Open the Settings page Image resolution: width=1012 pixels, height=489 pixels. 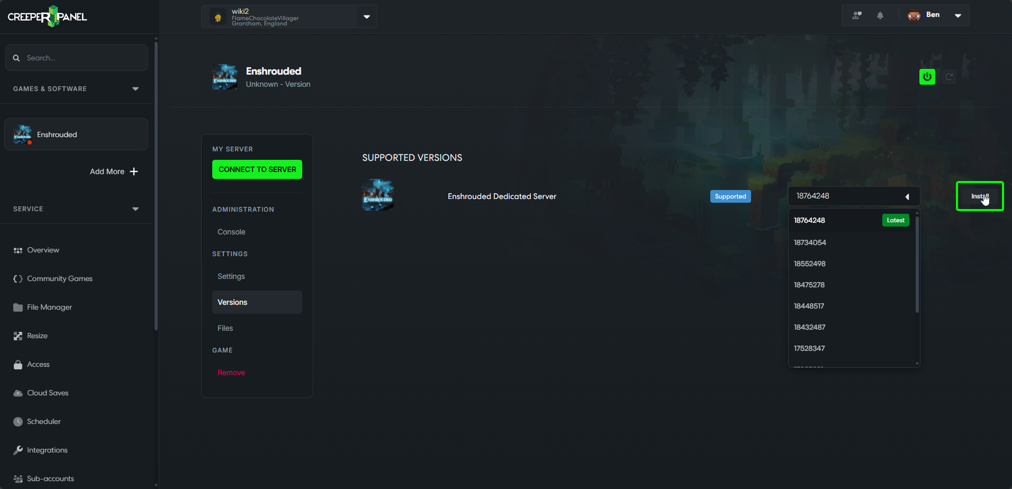[x=231, y=276]
